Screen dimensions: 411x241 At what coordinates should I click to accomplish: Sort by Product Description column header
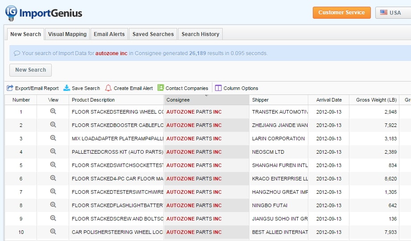tap(116, 100)
